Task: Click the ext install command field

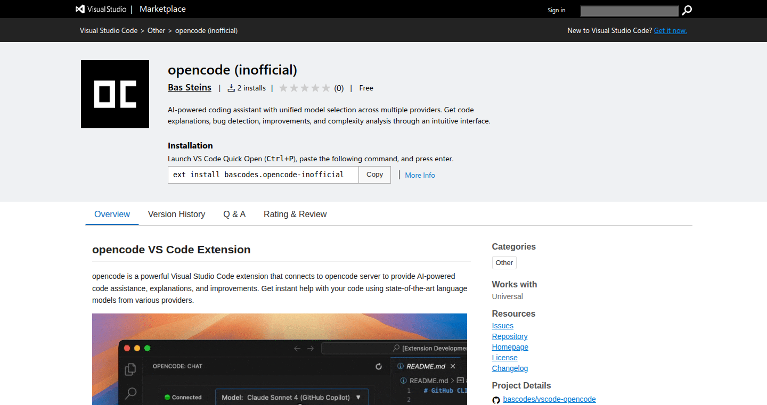Action: click(263, 175)
